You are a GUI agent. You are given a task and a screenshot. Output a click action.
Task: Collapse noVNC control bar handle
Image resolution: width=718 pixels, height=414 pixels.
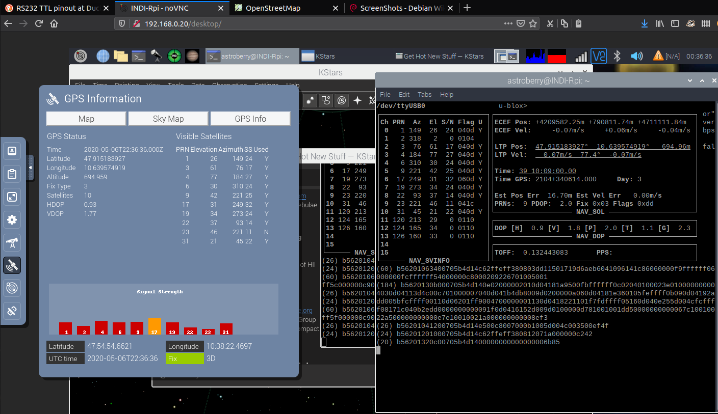pos(30,168)
